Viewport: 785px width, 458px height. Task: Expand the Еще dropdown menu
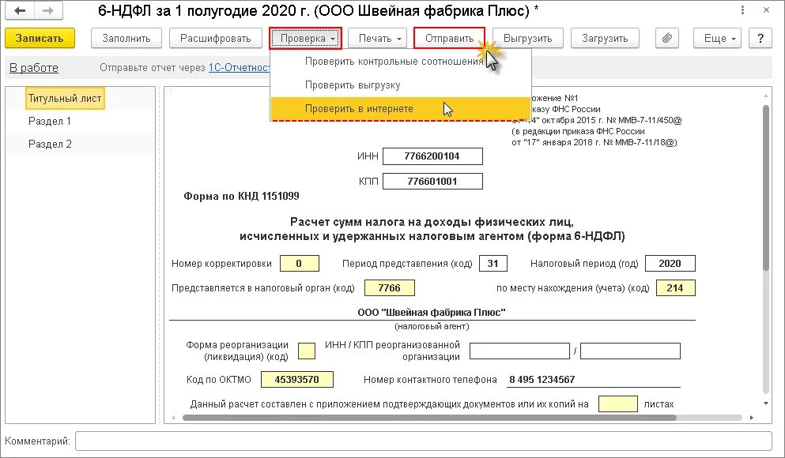click(x=717, y=38)
